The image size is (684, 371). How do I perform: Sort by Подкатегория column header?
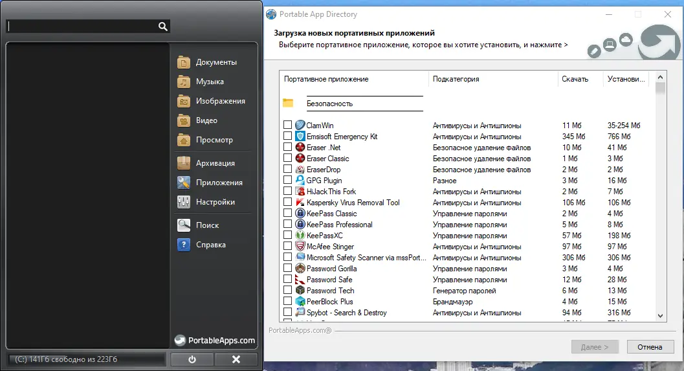pyautogui.click(x=493, y=79)
